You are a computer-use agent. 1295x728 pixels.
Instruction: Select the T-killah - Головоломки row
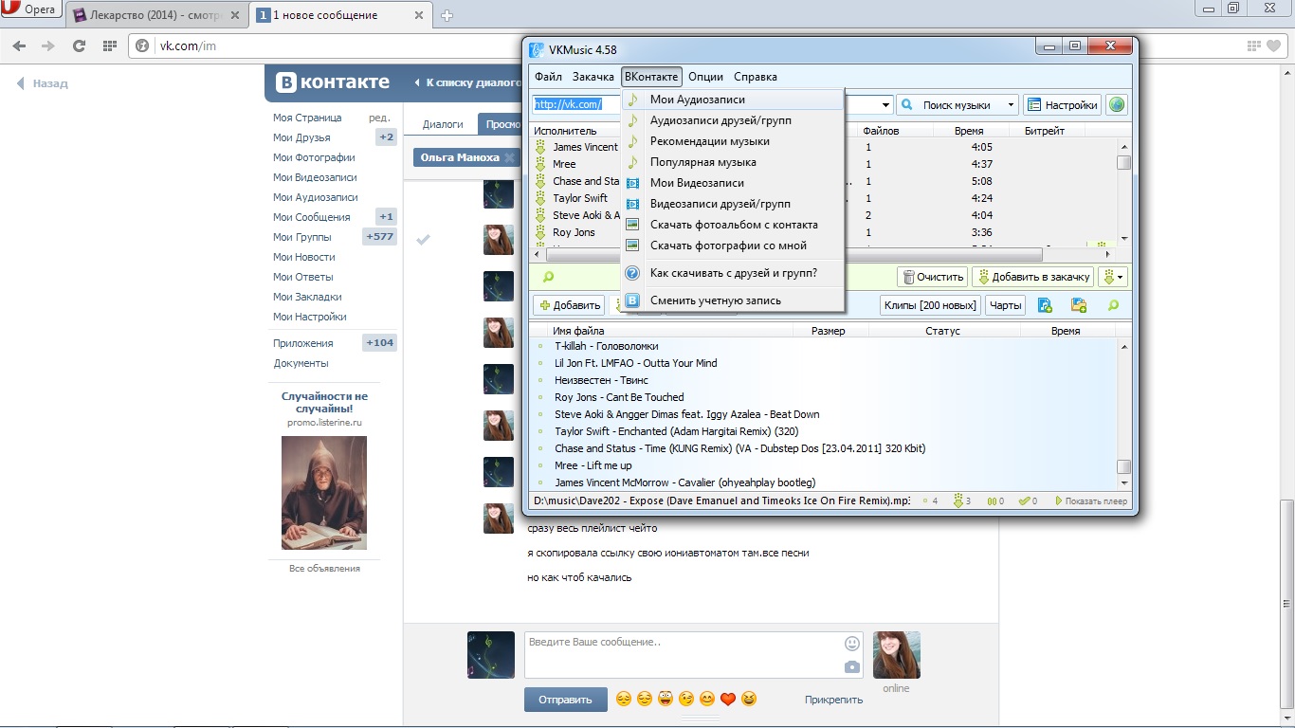pyautogui.click(x=824, y=346)
